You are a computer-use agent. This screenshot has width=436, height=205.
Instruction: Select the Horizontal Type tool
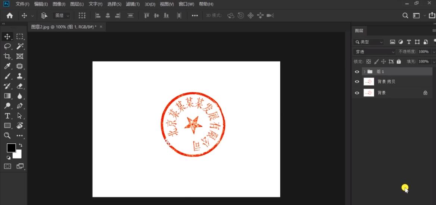click(7, 116)
